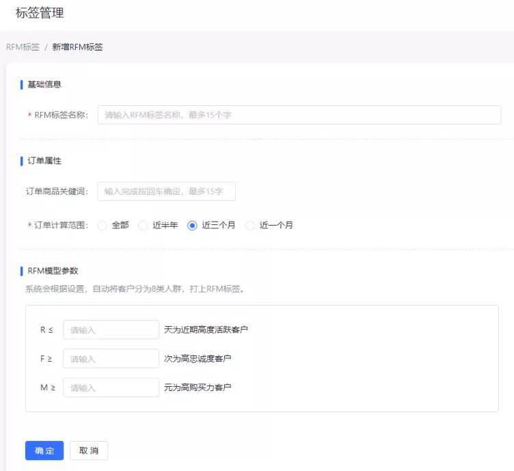Focus the RFM标签名称 text input

click(299, 115)
